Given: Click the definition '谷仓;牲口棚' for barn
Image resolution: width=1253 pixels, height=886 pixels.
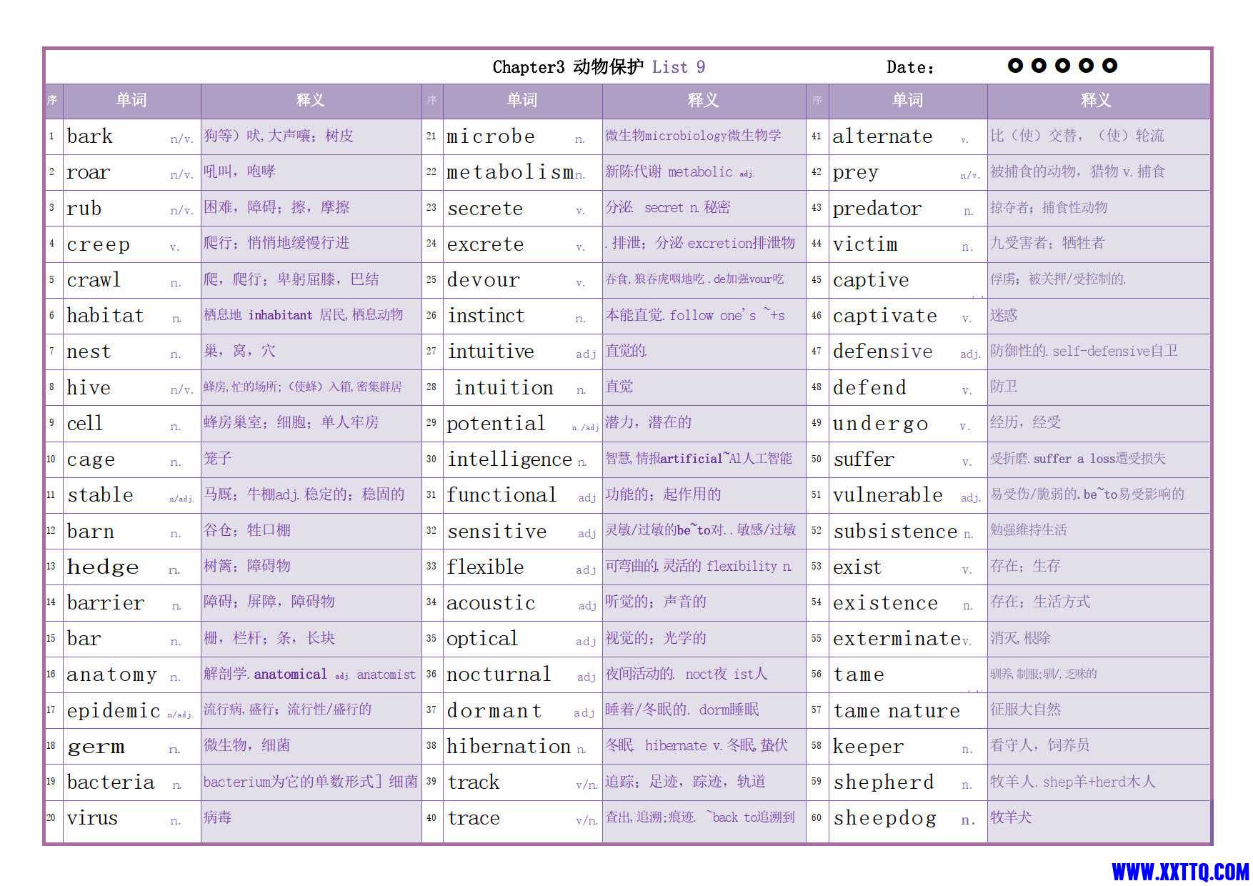Looking at the screenshot, I should 247,530.
